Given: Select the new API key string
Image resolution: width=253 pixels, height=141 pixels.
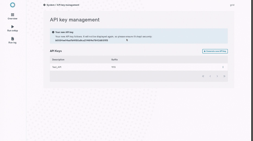Looking at the screenshot, I should tap(81, 40).
